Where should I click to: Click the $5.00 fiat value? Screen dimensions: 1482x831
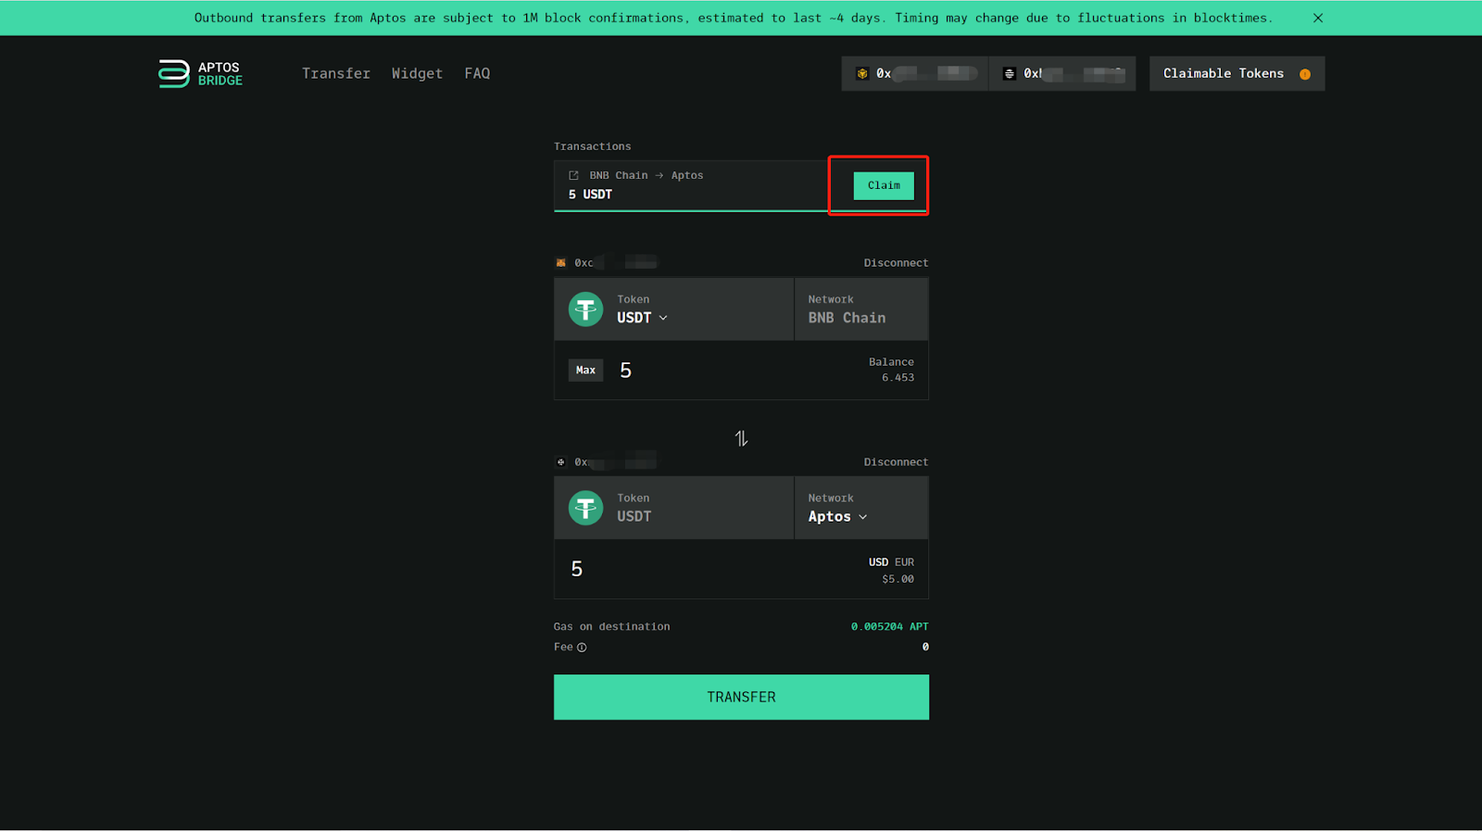(898, 579)
